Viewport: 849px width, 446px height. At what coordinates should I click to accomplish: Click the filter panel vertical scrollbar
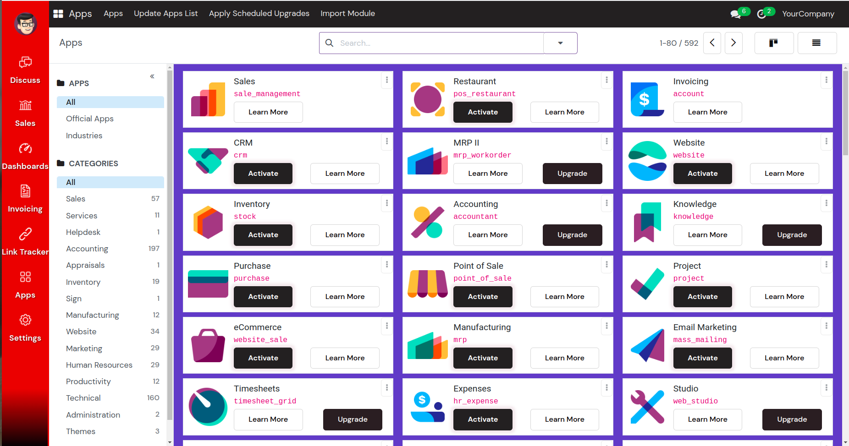(170, 245)
